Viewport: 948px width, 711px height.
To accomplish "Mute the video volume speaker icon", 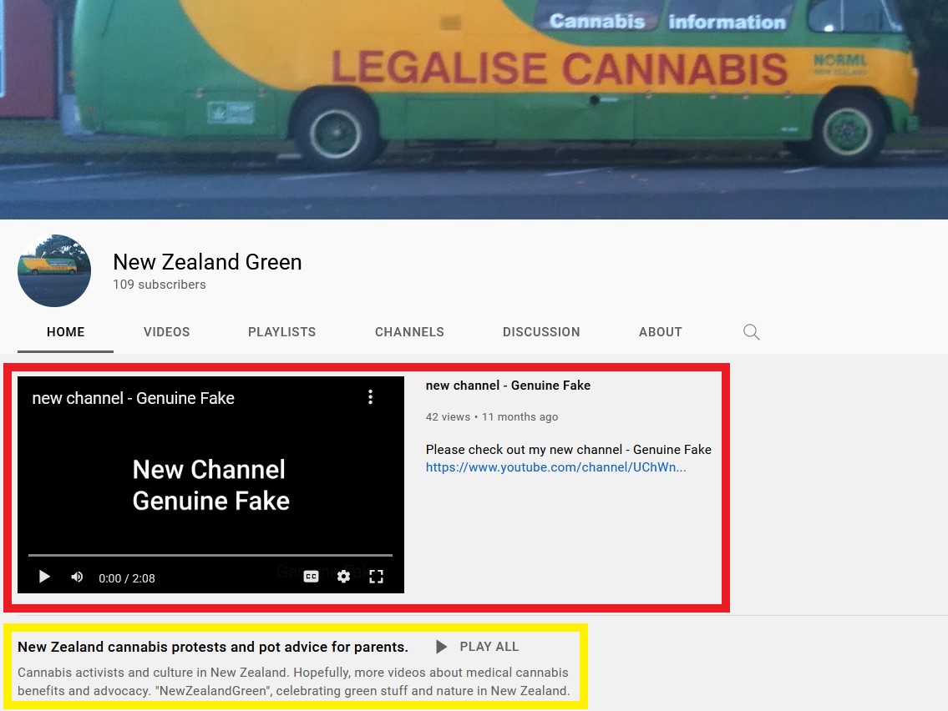I will (77, 577).
